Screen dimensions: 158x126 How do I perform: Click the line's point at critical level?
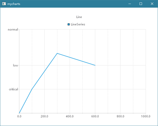(32, 89)
